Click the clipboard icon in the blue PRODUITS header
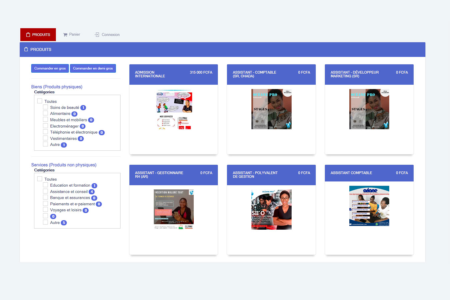This screenshot has width=450, height=300. [x=26, y=49]
